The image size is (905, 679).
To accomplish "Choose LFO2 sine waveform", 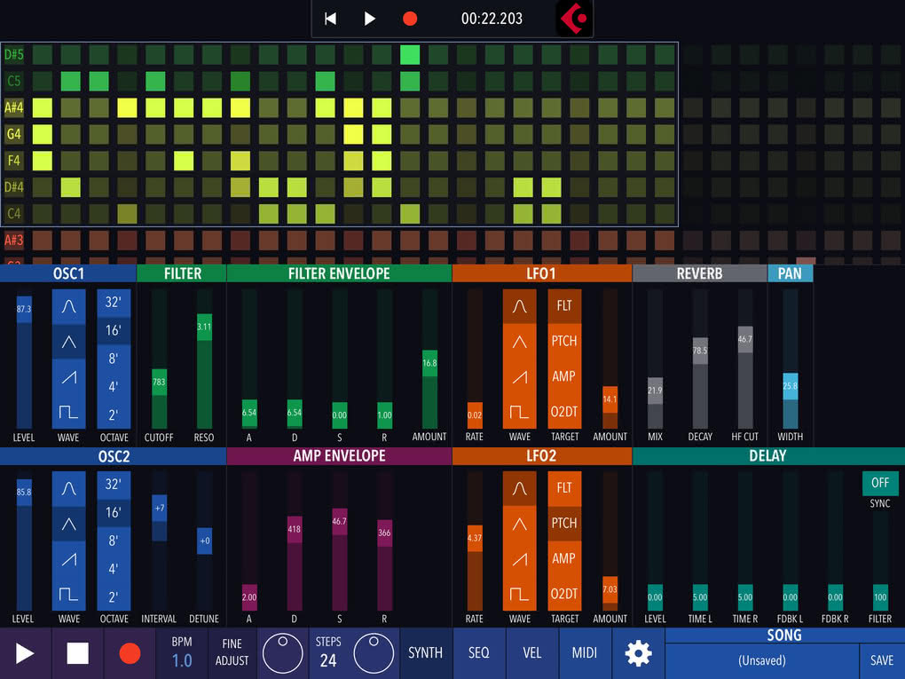I will 519,488.
